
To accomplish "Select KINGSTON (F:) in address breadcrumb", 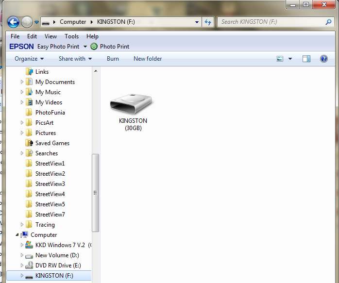I will click(116, 22).
